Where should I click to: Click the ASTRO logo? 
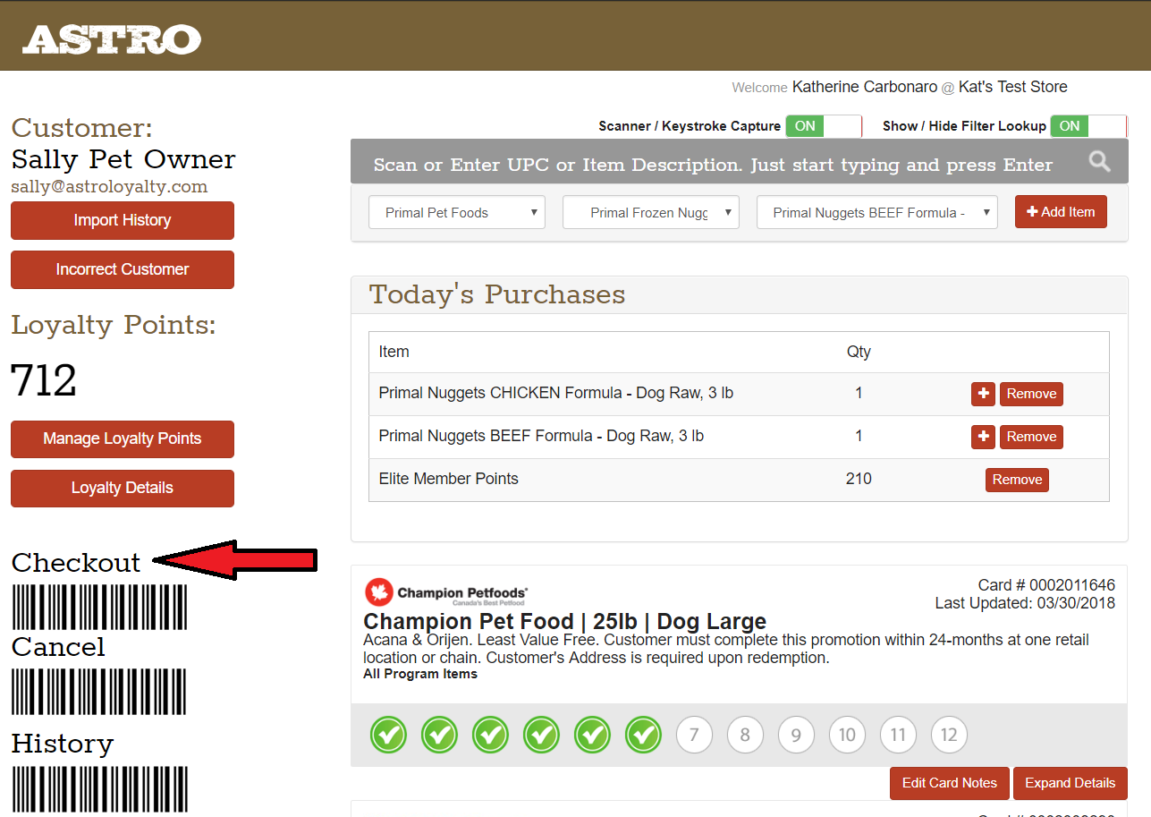click(x=112, y=39)
